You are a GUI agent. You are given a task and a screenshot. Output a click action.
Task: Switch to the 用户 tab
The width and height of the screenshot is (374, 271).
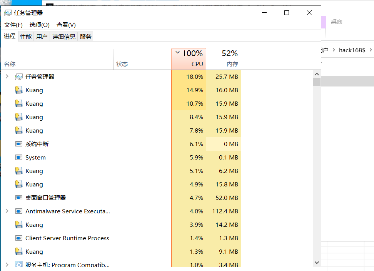coord(42,37)
